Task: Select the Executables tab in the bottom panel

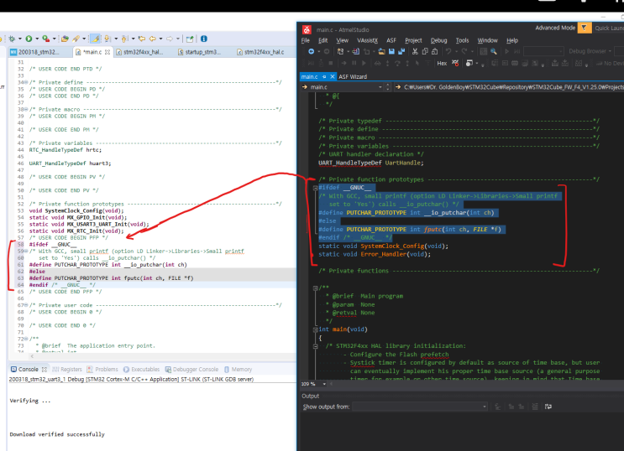Action: [142, 369]
